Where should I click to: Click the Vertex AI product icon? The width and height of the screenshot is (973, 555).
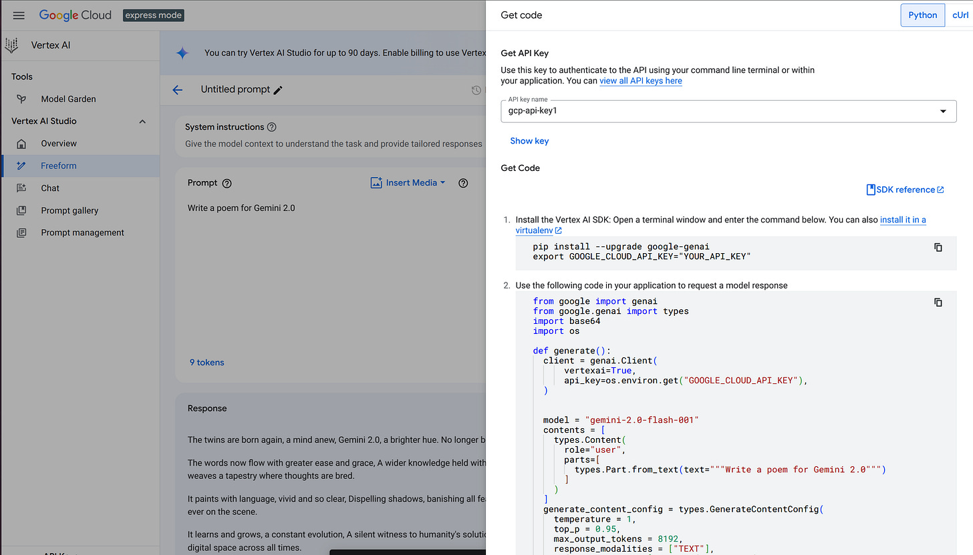tap(11, 45)
